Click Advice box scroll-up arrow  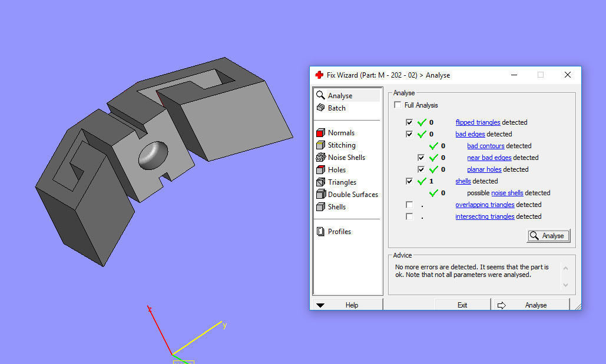pyautogui.click(x=565, y=268)
